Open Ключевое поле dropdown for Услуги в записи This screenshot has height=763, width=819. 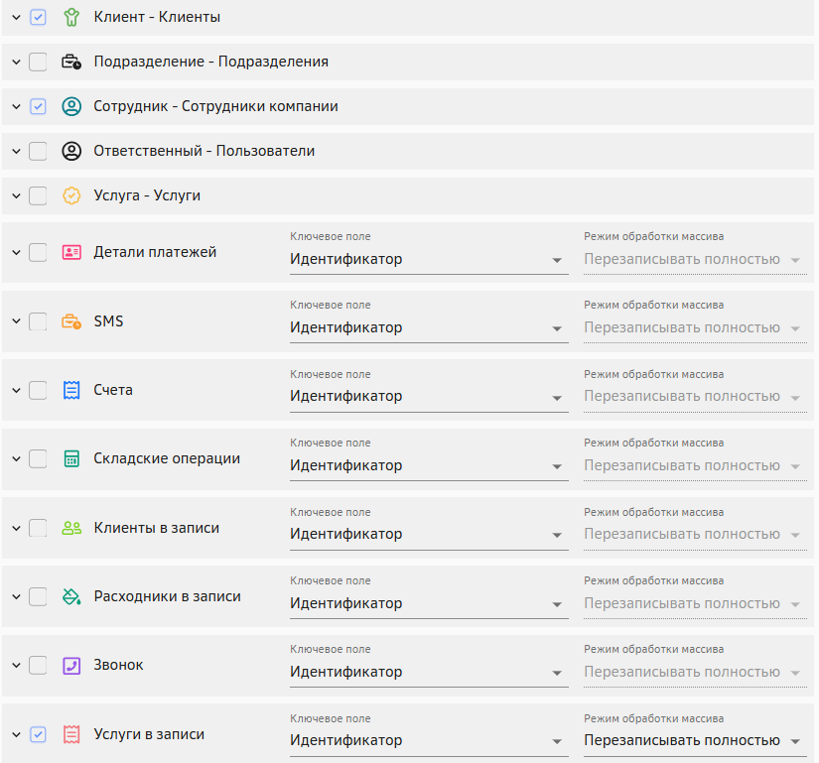429,740
